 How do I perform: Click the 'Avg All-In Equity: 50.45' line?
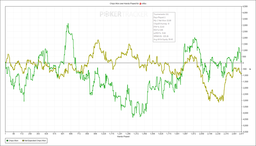tap(163, 39)
